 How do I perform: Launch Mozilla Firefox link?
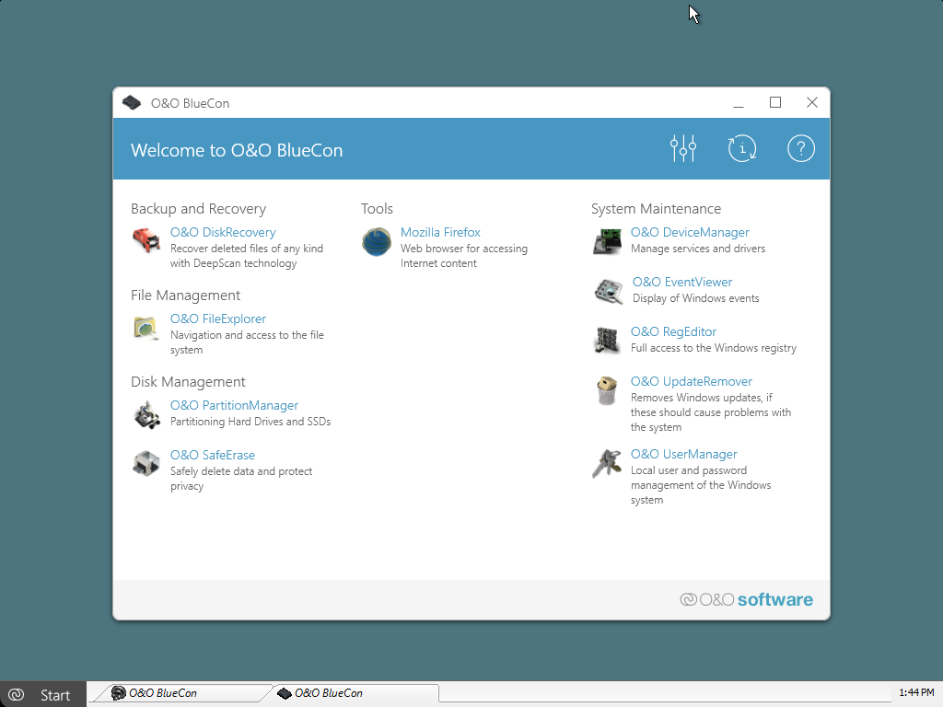440,232
